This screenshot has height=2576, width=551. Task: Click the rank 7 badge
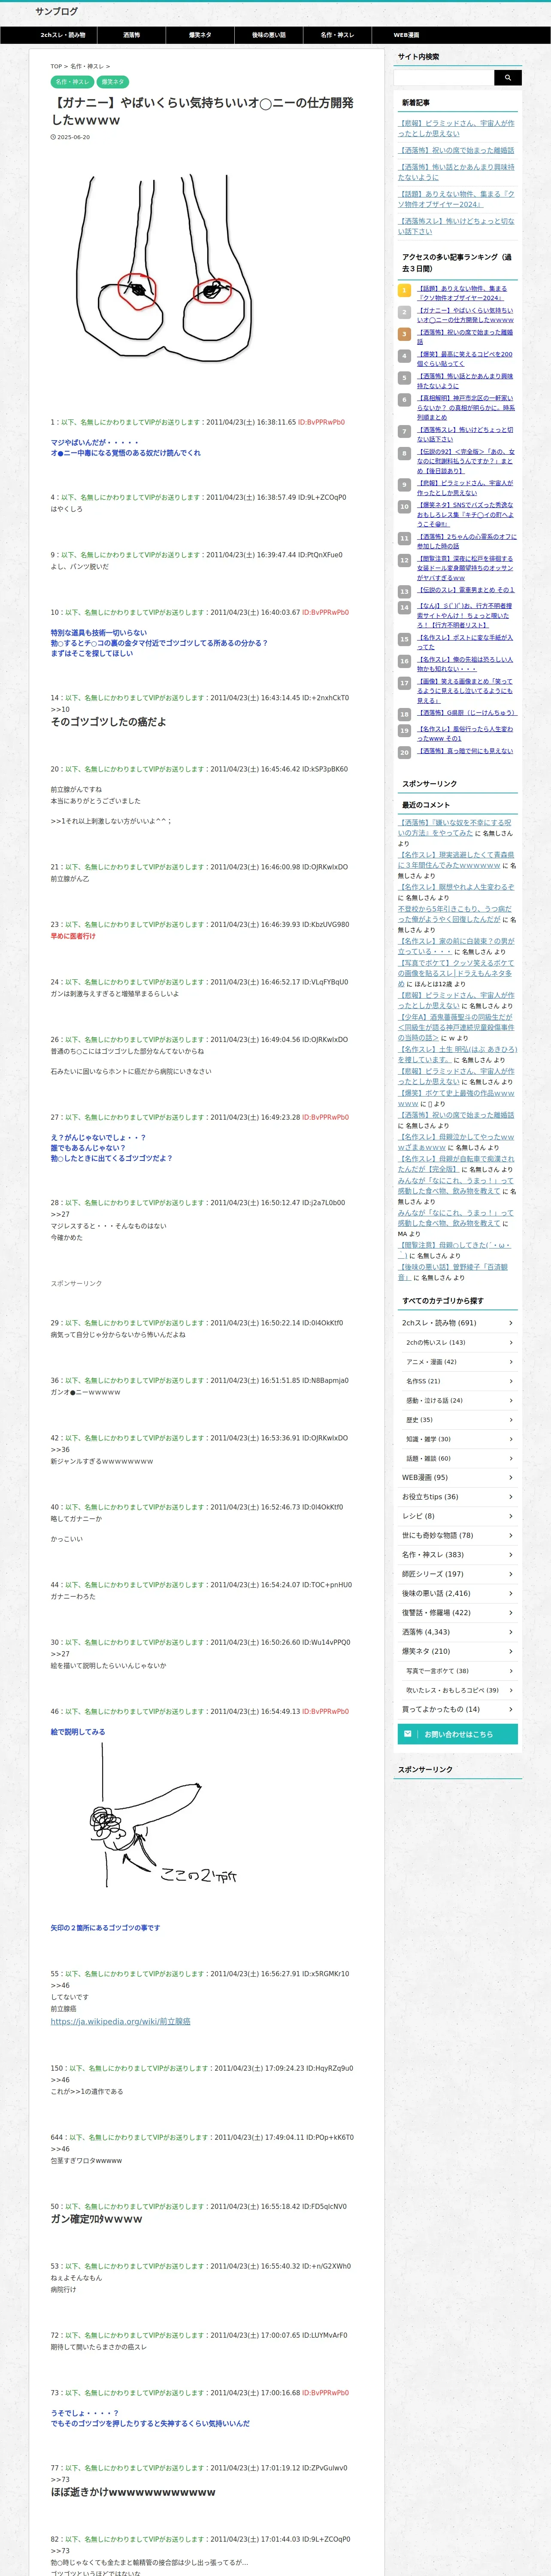coord(404,432)
